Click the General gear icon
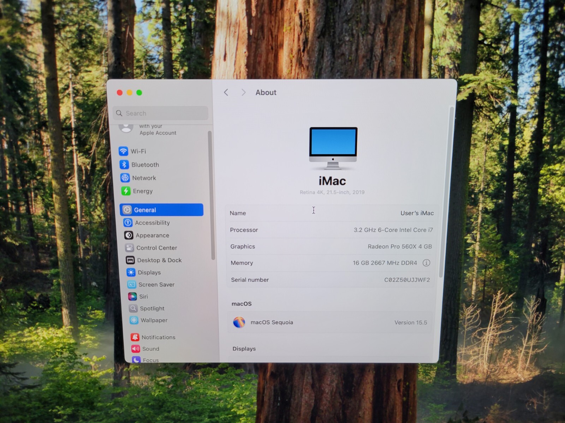The image size is (565, 423). pyautogui.click(x=127, y=210)
